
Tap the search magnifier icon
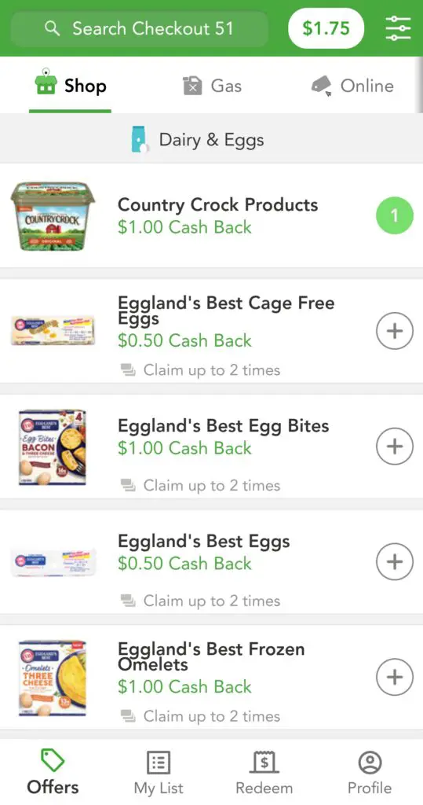coord(52,29)
